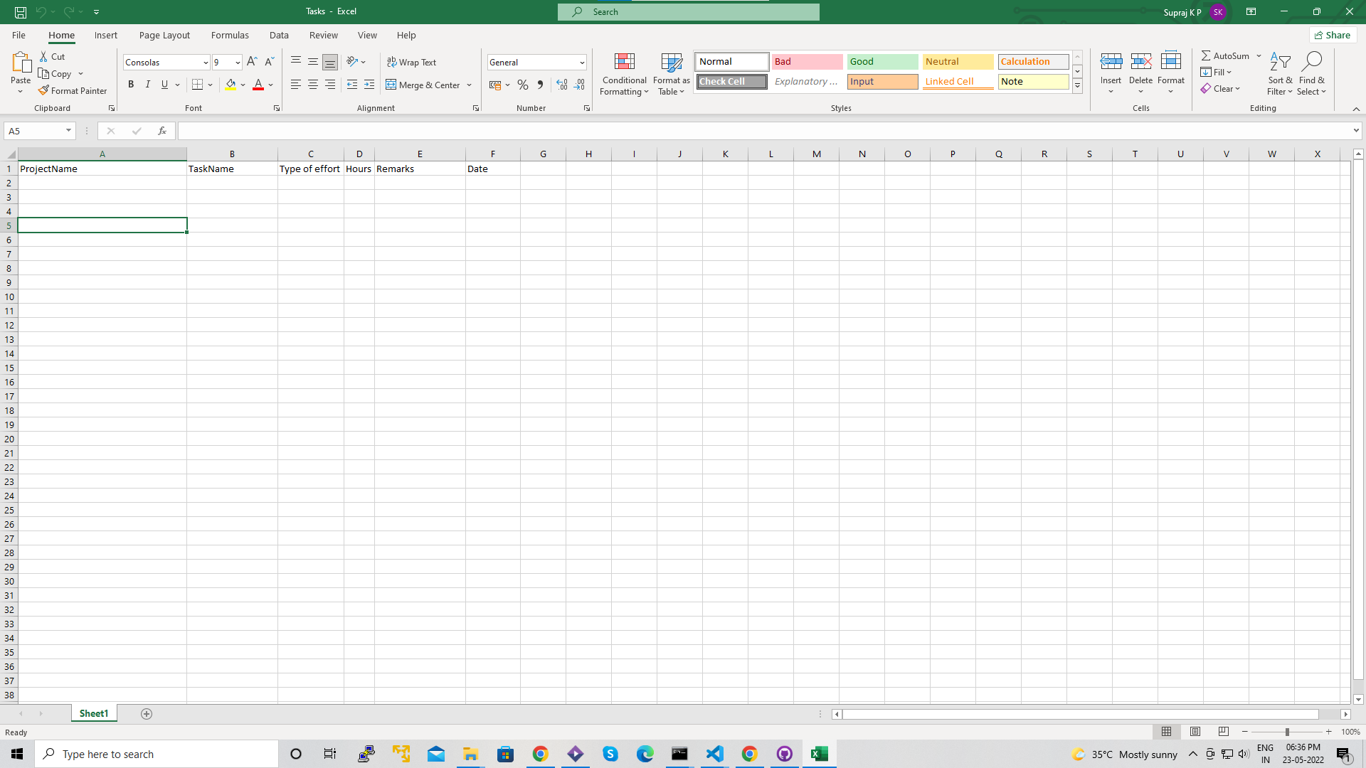Open the Font name dropdown
The height and width of the screenshot is (768, 1366).
coord(206,62)
